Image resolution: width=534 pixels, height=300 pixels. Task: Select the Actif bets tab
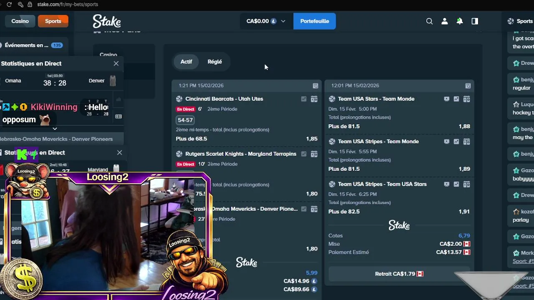coord(186,62)
